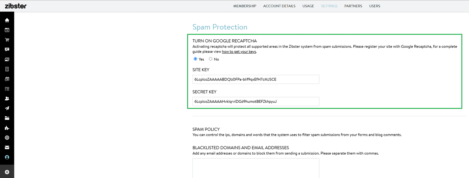Click the paper plane send icon
469x178 pixels.
[7, 108]
